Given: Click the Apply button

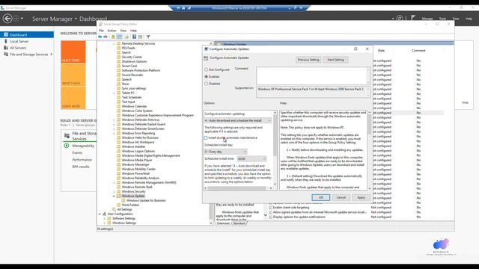Looking at the screenshot, I should pyautogui.click(x=361, y=197).
